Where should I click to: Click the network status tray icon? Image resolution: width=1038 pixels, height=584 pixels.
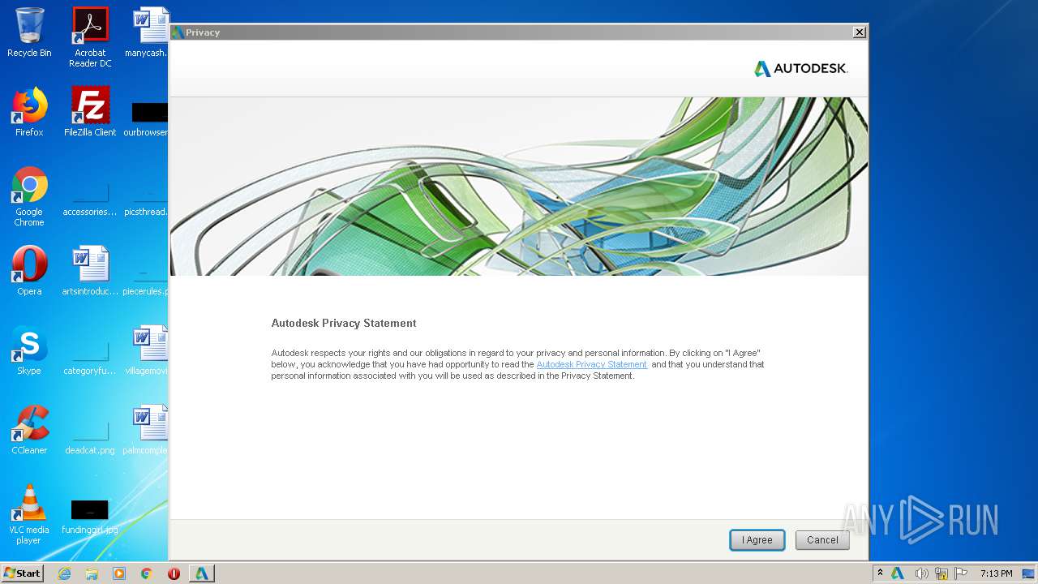pyautogui.click(x=941, y=573)
